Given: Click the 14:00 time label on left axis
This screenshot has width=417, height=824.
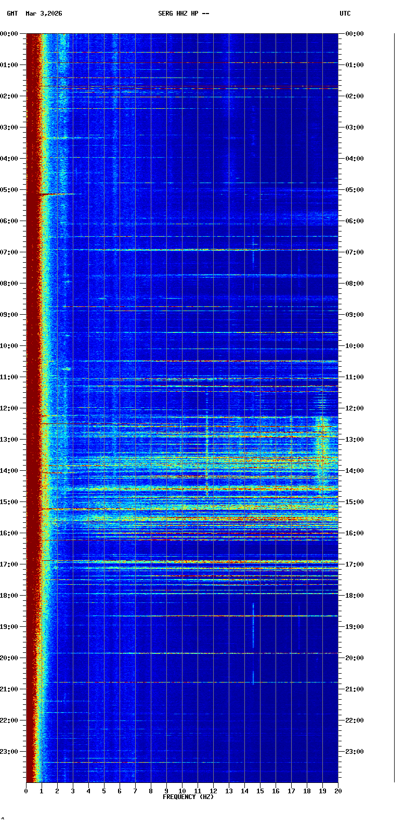Looking at the screenshot, I should coord(9,471).
